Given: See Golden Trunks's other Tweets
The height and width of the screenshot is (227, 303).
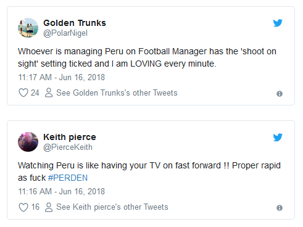Looking at the screenshot, I should [117, 93].
